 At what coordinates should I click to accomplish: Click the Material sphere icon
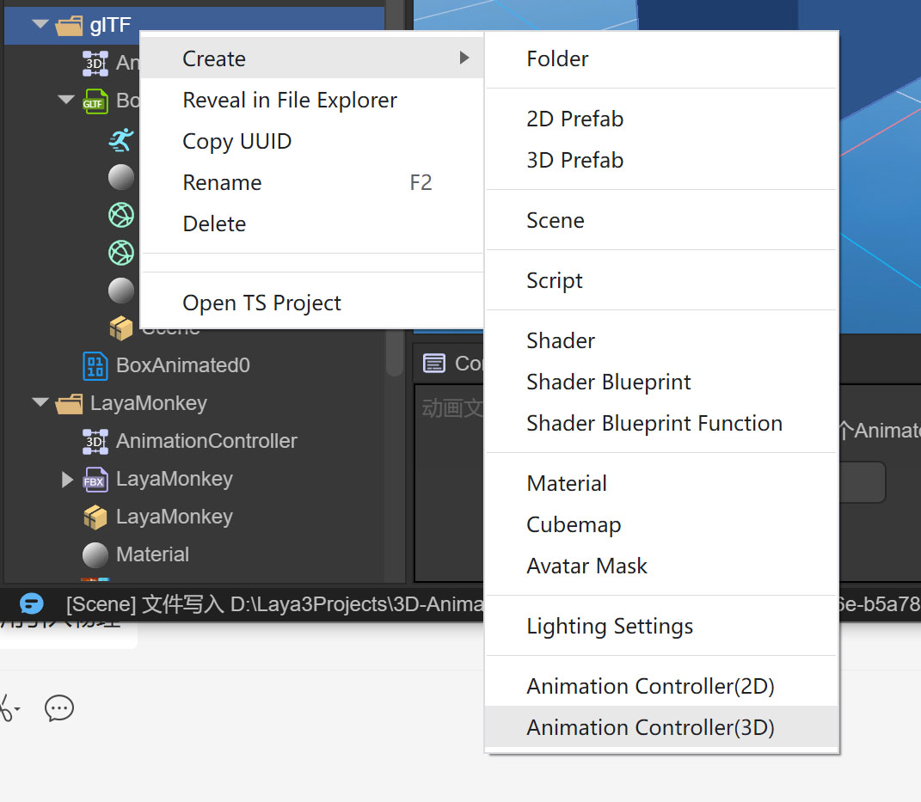95,554
